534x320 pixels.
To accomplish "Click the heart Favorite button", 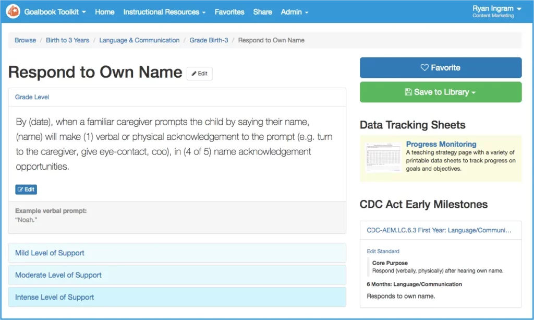I will tap(440, 68).
